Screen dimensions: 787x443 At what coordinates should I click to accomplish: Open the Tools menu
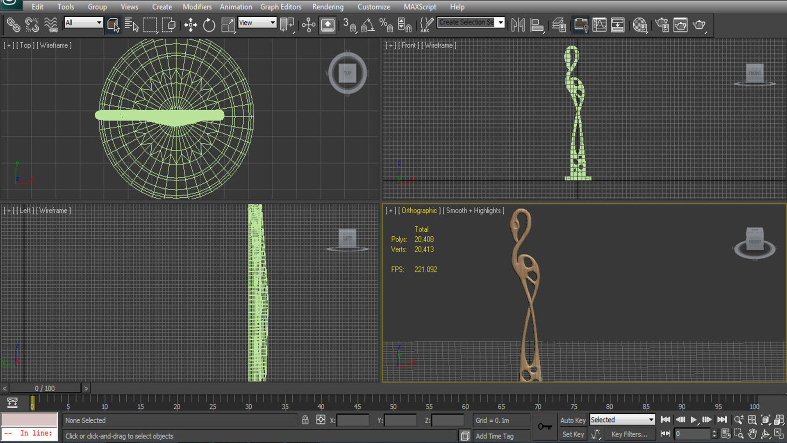[x=66, y=7]
